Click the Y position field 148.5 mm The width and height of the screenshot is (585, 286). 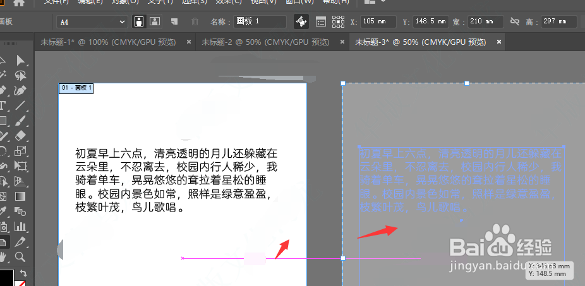[430, 21]
